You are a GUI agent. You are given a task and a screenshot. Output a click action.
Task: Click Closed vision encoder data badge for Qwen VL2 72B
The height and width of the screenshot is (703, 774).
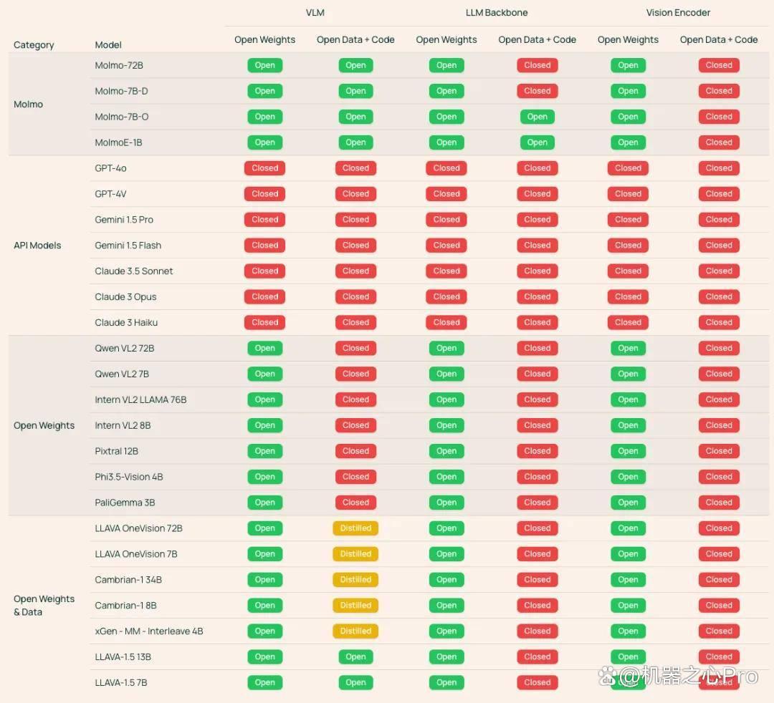(719, 348)
